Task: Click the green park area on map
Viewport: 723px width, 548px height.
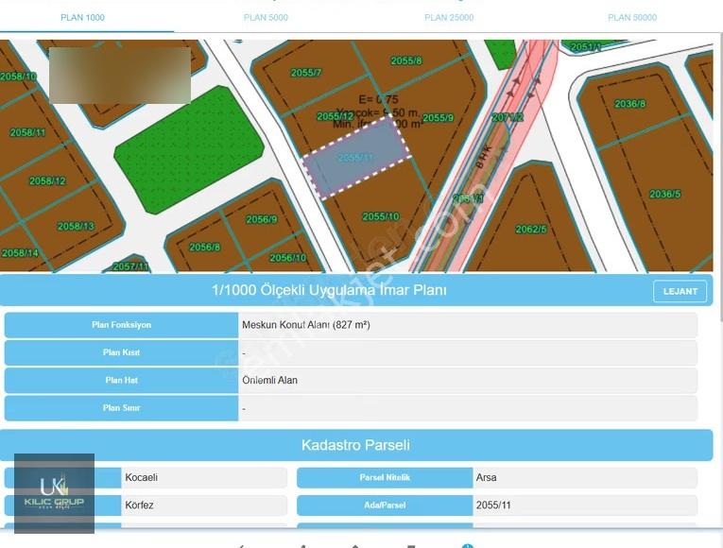Action: (x=189, y=150)
